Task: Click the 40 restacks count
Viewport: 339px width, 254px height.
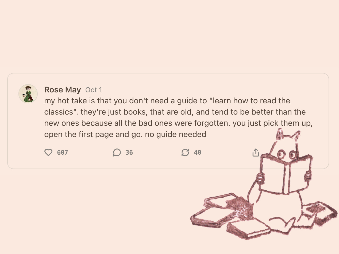Action: 198,153
